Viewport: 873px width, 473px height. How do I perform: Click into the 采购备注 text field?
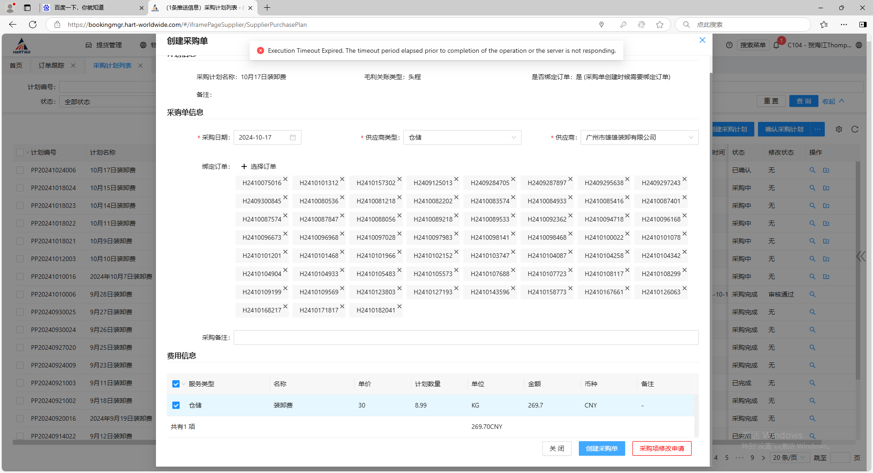point(466,337)
